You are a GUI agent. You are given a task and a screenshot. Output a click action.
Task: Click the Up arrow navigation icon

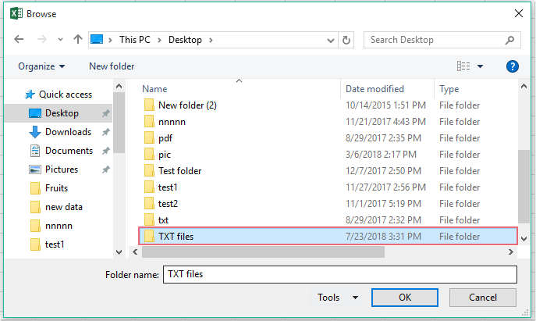pyautogui.click(x=78, y=40)
